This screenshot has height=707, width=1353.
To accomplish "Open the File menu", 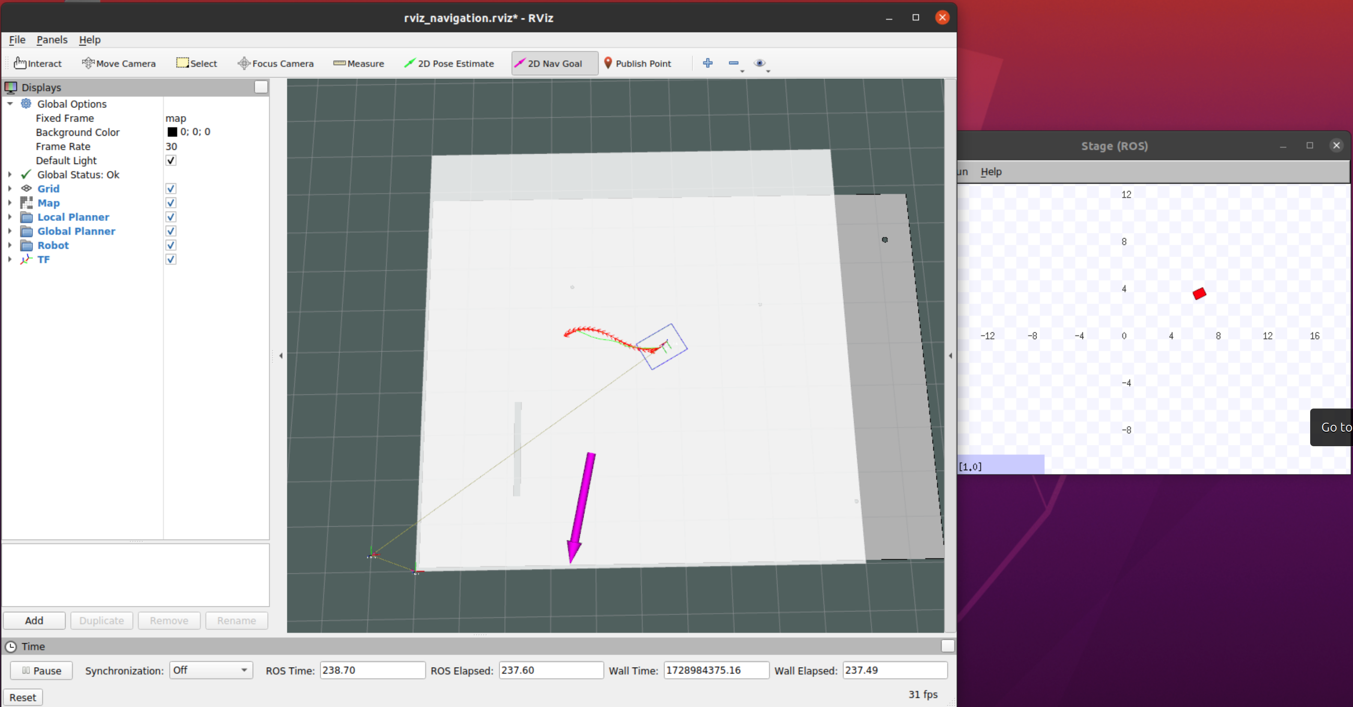I will [x=17, y=40].
